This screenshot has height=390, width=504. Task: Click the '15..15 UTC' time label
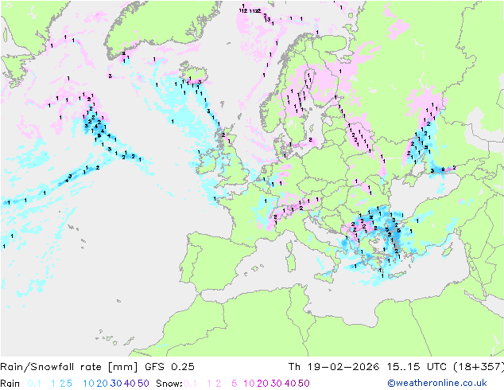pyautogui.click(x=417, y=367)
